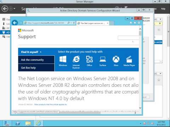This screenshot has height=127, width=170.
Task: Select All Servers item in Server Manager sidebar
Action: point(6,28)
